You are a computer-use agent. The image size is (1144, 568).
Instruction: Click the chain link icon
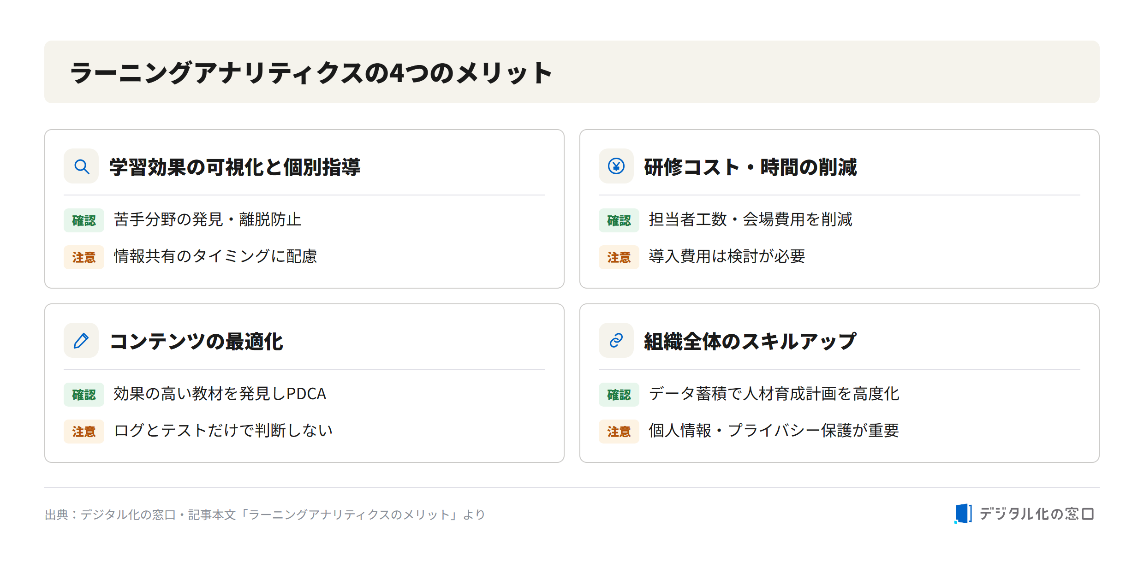click(616, 340)
